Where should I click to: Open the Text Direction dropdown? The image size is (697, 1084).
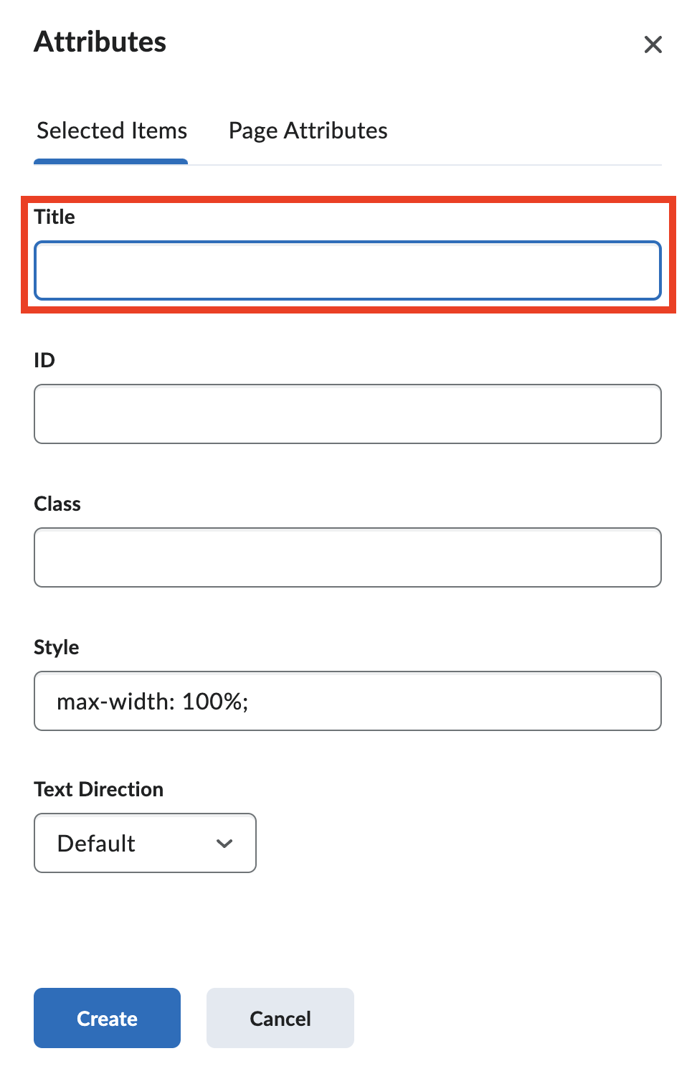point(145,843)
